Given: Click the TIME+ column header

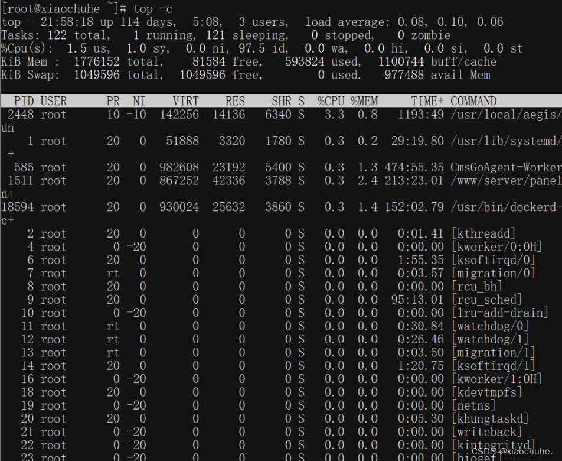Looking at the screenshot, I should [427, 101].
